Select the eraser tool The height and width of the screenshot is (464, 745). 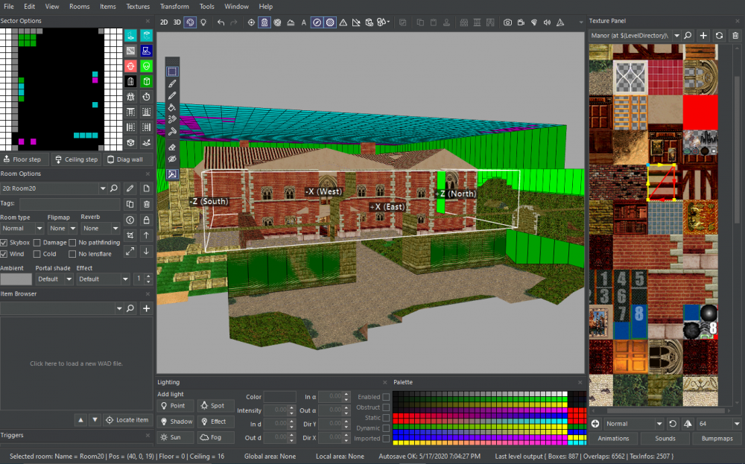pyautogui.click(x=172, y=147)
